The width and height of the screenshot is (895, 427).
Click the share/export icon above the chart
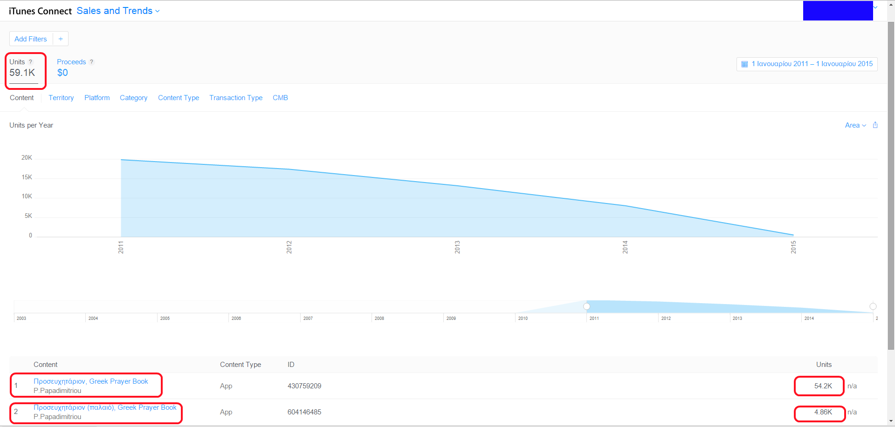click(875, 125)
